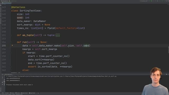Click 'is_sorted' call on line 161
This screenshot has height=95, width=169.
pyautogui.click(x=44, y=67)
